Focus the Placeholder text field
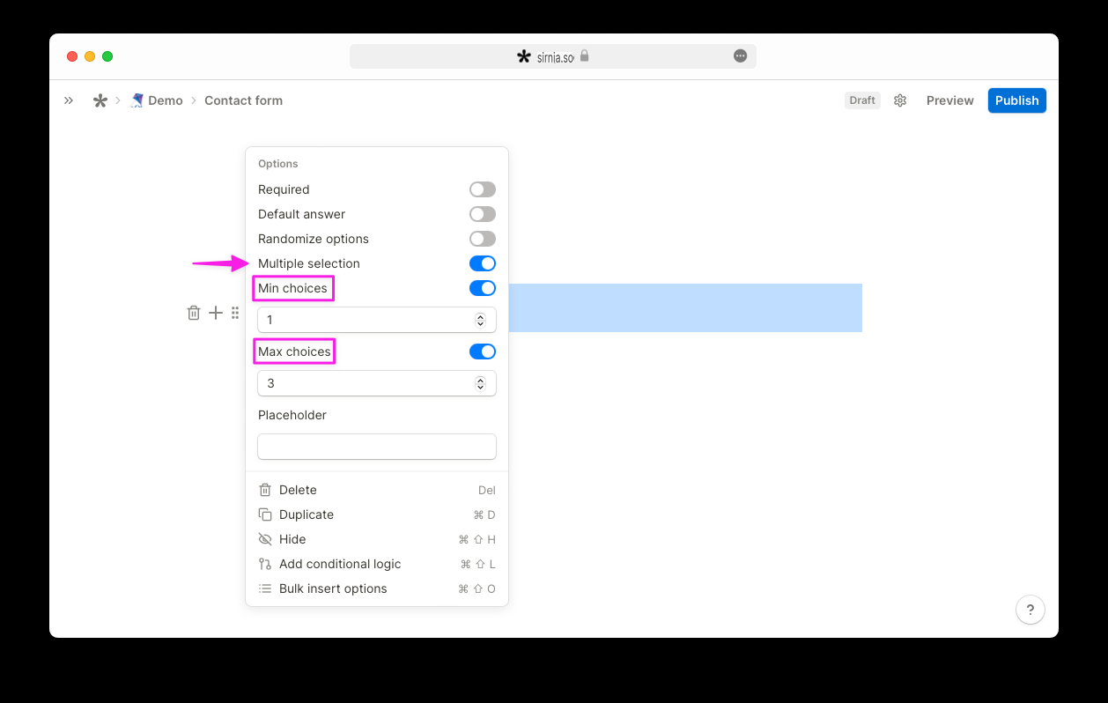The height and width of the screenshot is (703, 1108). pos(377,447)
